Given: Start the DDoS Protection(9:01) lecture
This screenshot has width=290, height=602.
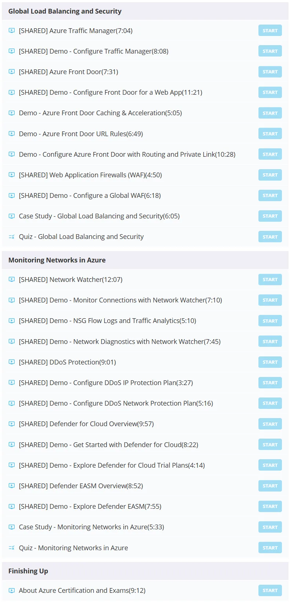Looking at the screenshot, I should (270, 362).
